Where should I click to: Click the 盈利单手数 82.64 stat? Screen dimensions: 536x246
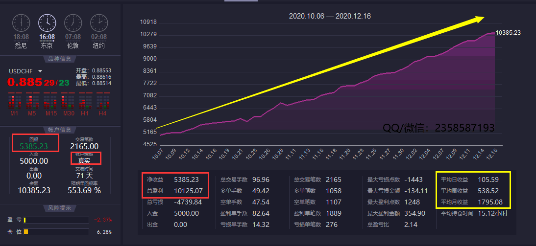245,214
